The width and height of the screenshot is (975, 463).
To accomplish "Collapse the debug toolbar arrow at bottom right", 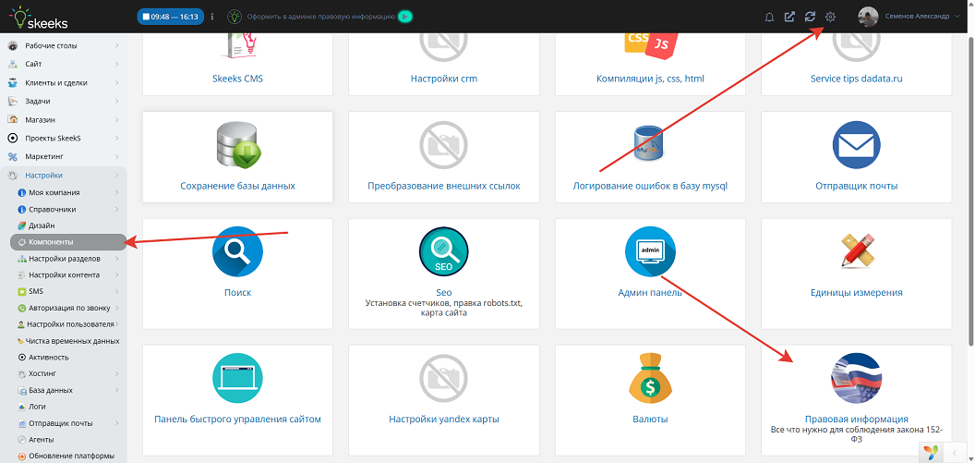I will coord(954,453).
